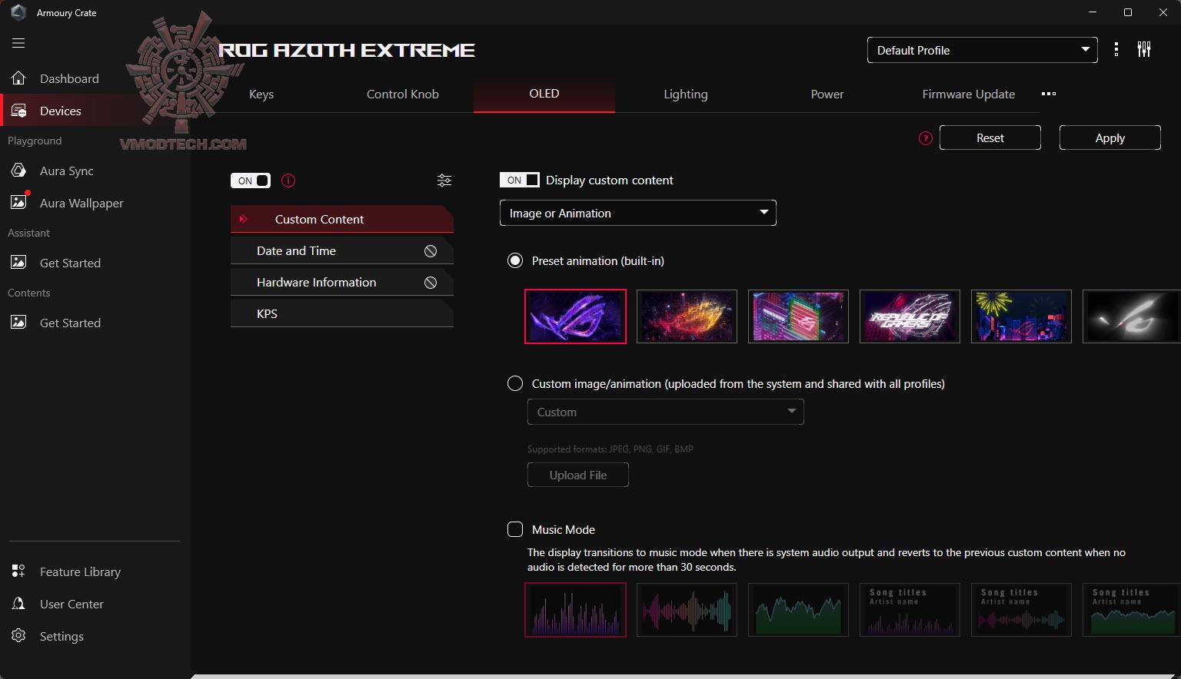Select the Custom Content list item
The height and width of the screenshot is (679, 1181).
[x=342, y=219]
